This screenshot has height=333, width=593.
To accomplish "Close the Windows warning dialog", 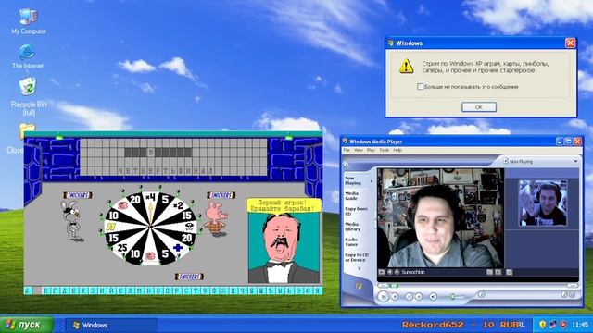I will point(571,43).
